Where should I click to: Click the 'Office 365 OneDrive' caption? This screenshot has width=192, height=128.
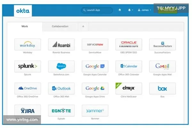(x=28, y=97)
